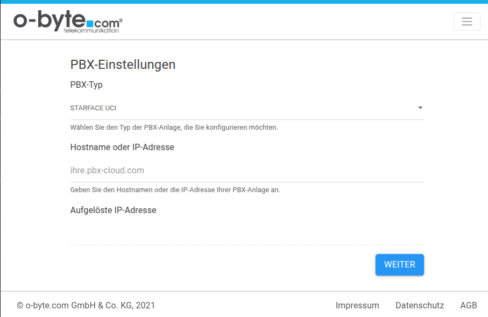488x317 pixels.
Task: Focus the Hostname oder IP-Adresse input field
Action: 246,171
